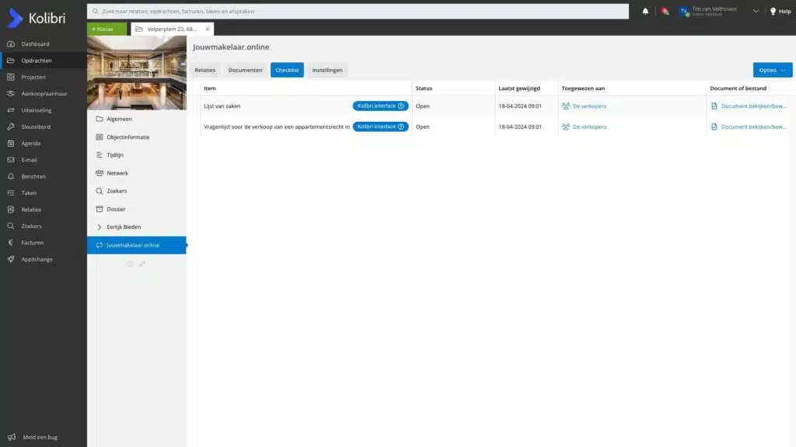Switch to the Instellingen tab

(327, 69)
